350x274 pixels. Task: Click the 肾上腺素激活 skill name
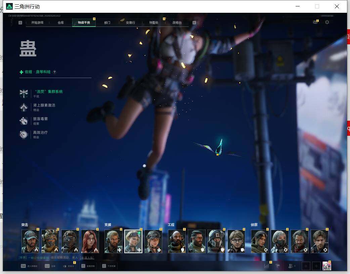tap(44, 105)
